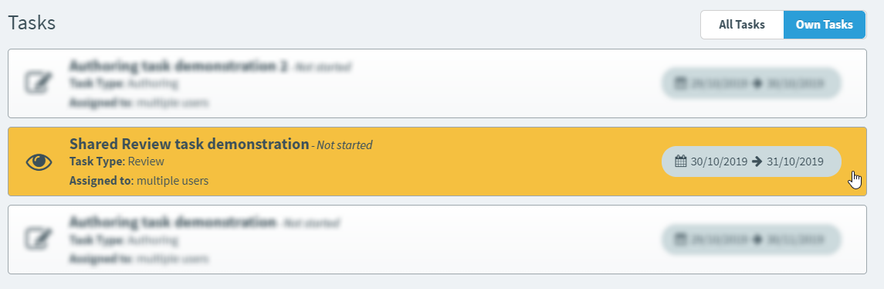Click the eye icon on Shared Review task
Image resolution: width=884 pixels, height=289 pixels.
39,162
